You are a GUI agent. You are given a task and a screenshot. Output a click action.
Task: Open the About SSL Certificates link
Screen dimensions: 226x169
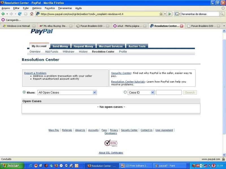111,153
